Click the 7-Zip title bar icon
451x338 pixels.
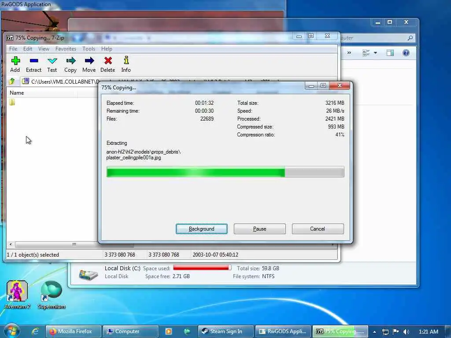(x=10, y=38)
